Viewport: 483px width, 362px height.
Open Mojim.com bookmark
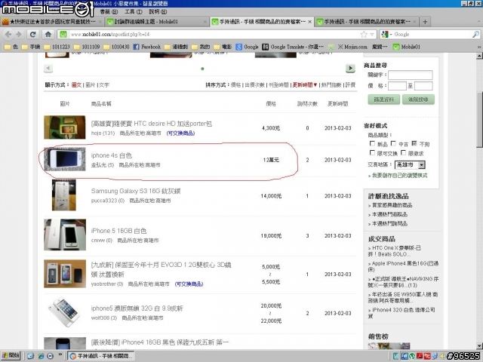tap(352, 47)
